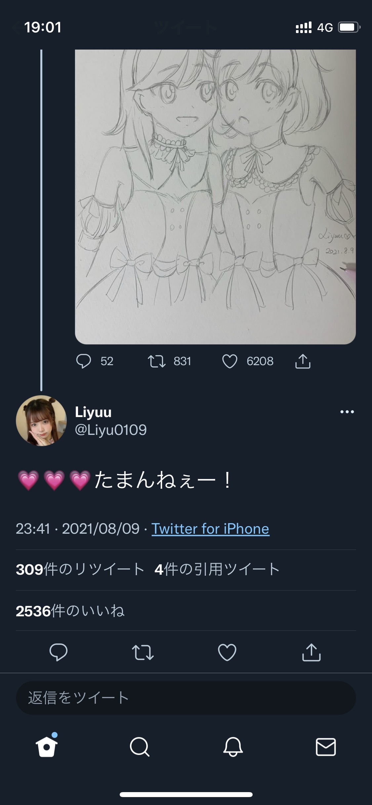Open the Notifications bell tab
The image size is (372, 805).
pos(233,747)
